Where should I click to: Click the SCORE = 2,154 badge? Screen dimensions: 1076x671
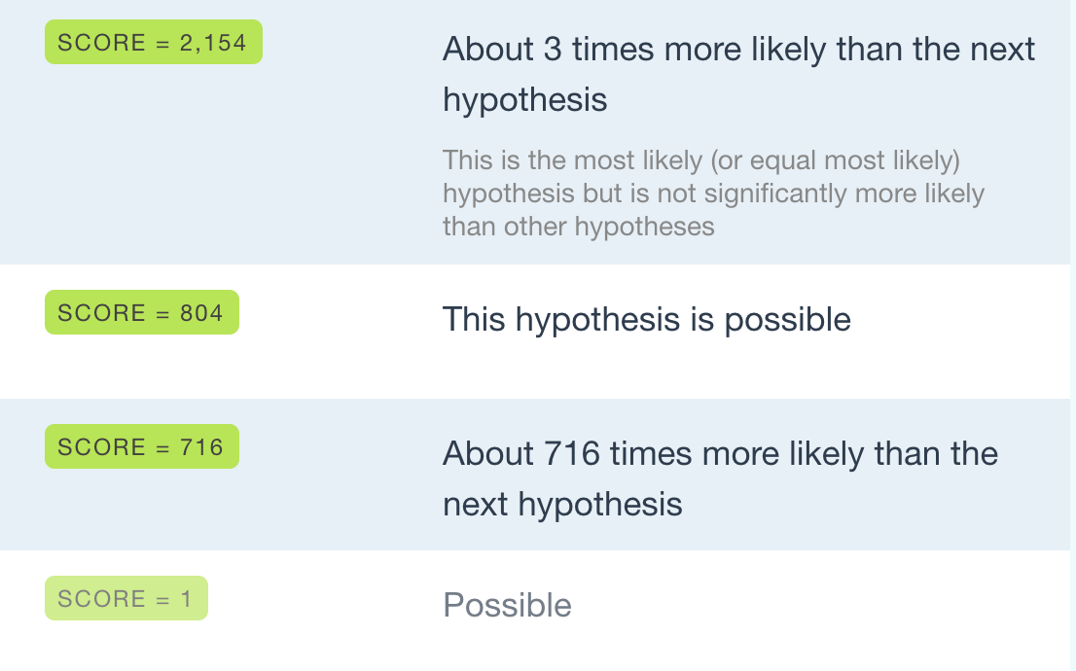(x=154, y=42)
